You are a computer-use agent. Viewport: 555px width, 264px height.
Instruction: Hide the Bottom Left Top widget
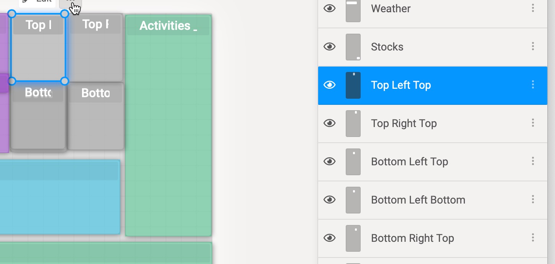tap(330, 161)
